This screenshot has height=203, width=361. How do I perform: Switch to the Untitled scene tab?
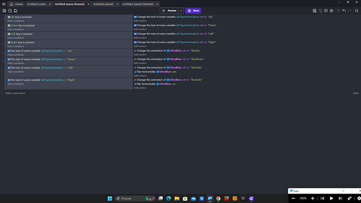click(x=37, y=4)
